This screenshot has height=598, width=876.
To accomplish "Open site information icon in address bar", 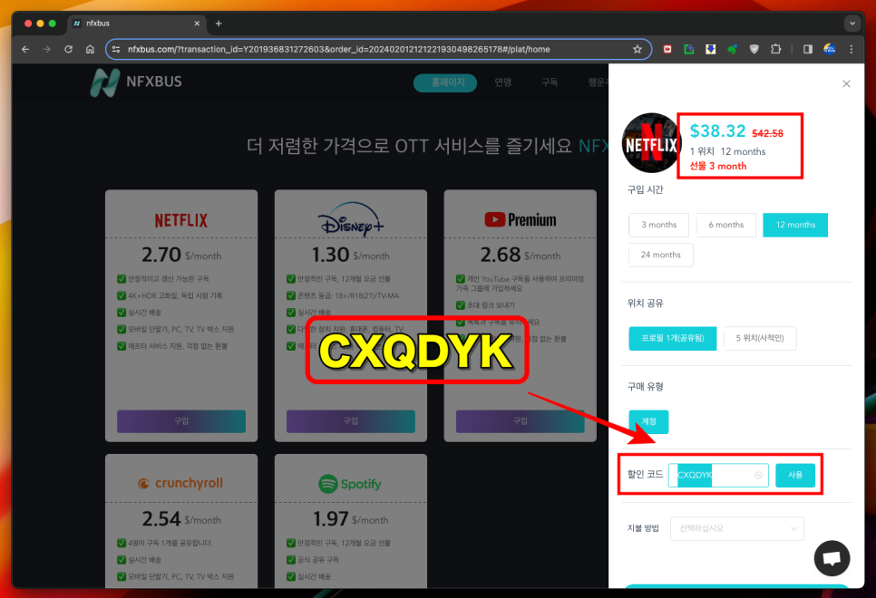I will pyautogui.click(x=116, y=49).
